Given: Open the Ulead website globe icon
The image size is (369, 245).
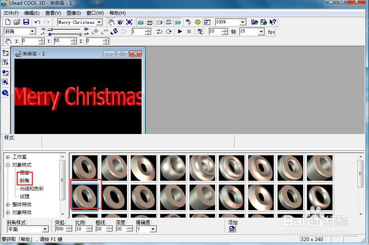Looking at the screenshot, I should [254, 22].
